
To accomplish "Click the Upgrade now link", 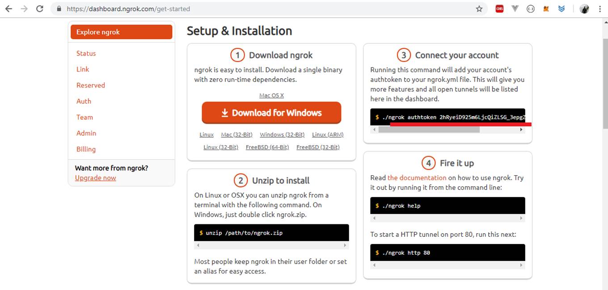I will [x=95, y=178].
